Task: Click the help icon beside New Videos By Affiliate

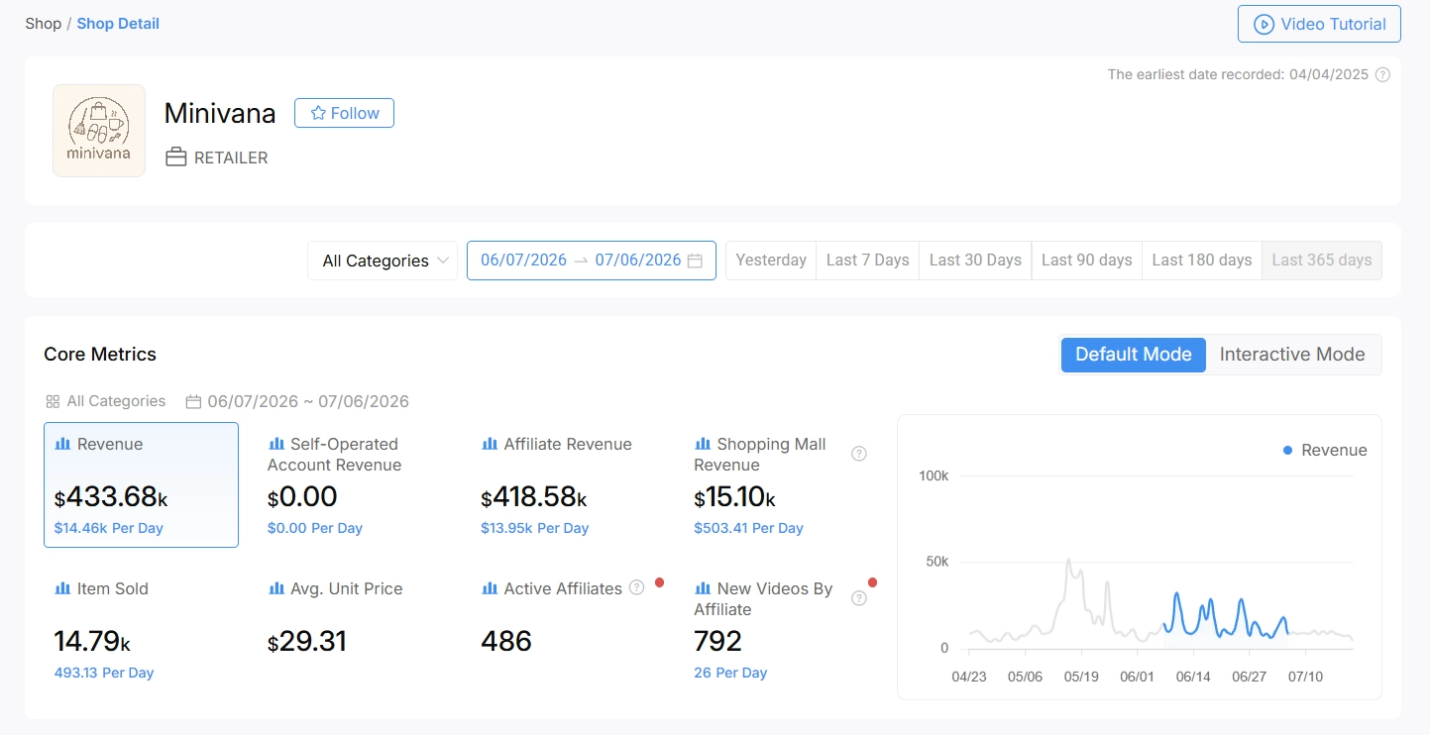Action: pyautogui.click(x=859, y=598)
